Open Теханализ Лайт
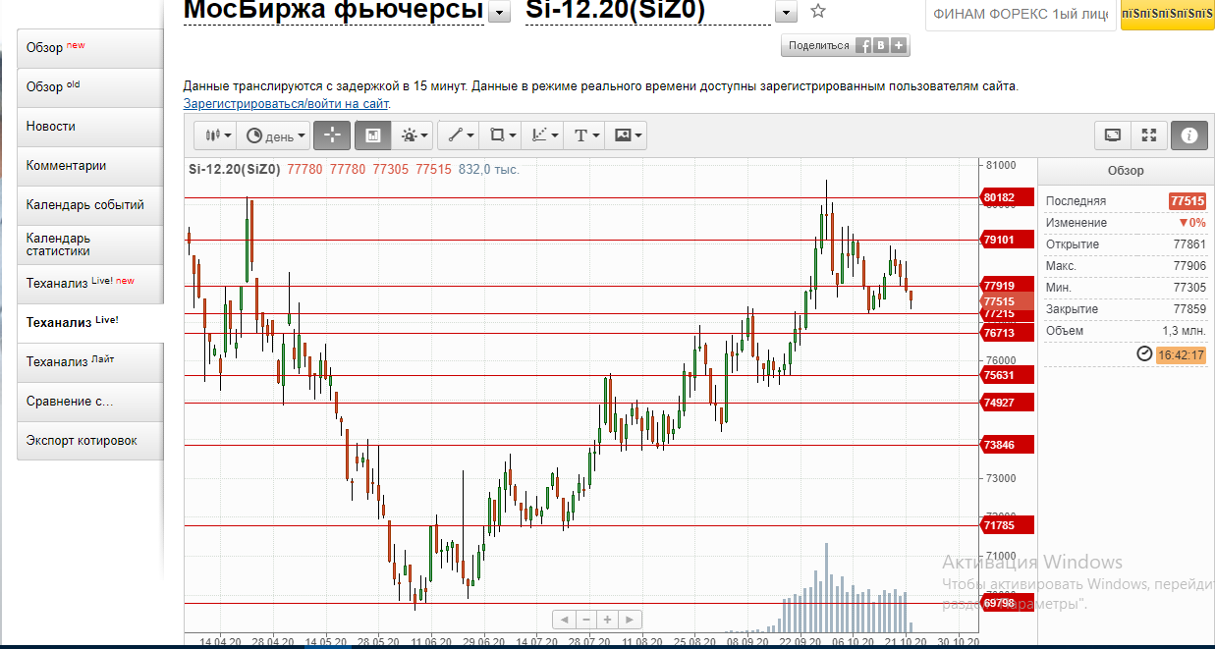Screen dimensions: 1215x649 (90, 362)
